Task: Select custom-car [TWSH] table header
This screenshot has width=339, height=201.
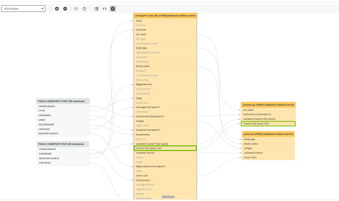Action: (x=268, y=105)
